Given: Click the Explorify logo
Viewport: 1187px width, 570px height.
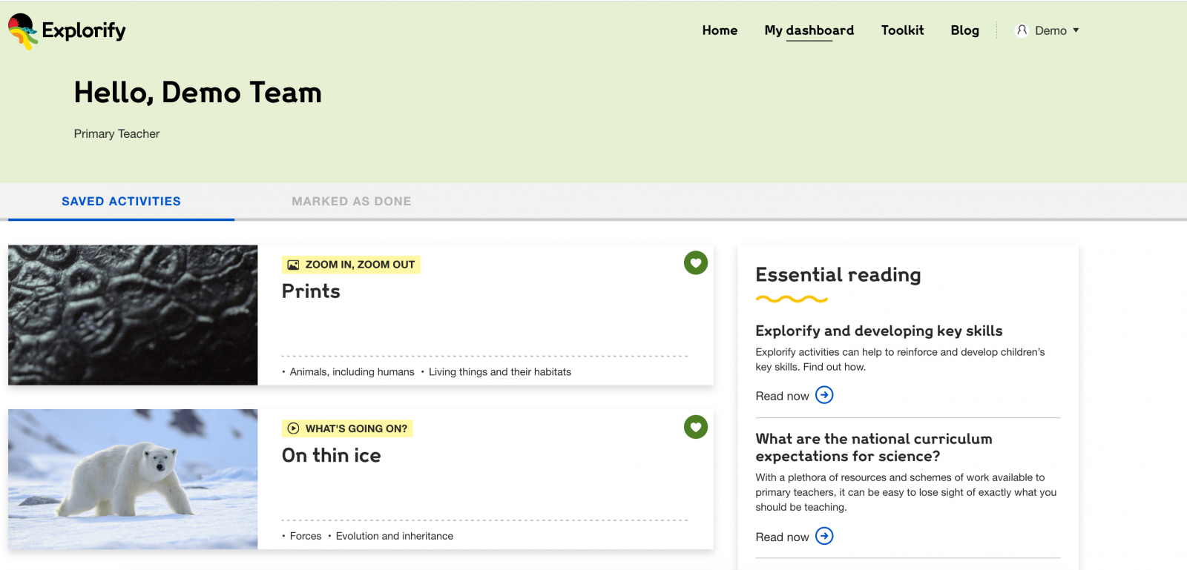Looking at the screenshot, I should click(67, 31).
